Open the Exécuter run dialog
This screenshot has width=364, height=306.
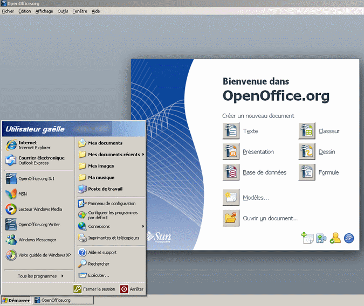[x=111, y=275]
